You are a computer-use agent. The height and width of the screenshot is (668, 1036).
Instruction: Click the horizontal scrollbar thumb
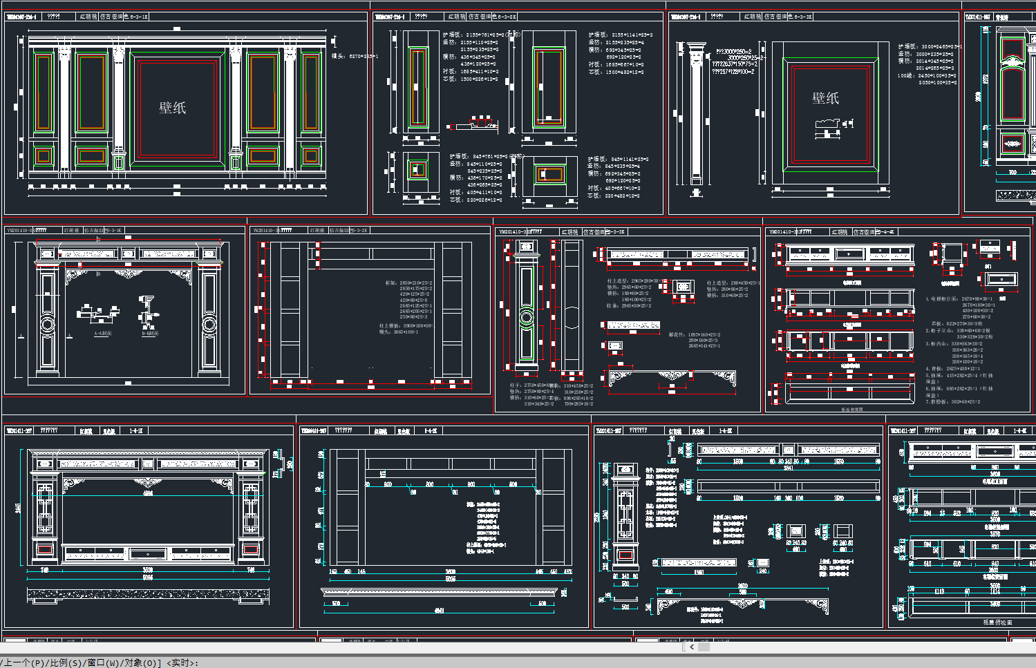(x=704, y=647)
